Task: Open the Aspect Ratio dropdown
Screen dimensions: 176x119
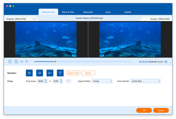Action: pos(102,81)
